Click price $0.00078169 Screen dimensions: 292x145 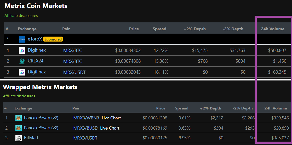155,128
